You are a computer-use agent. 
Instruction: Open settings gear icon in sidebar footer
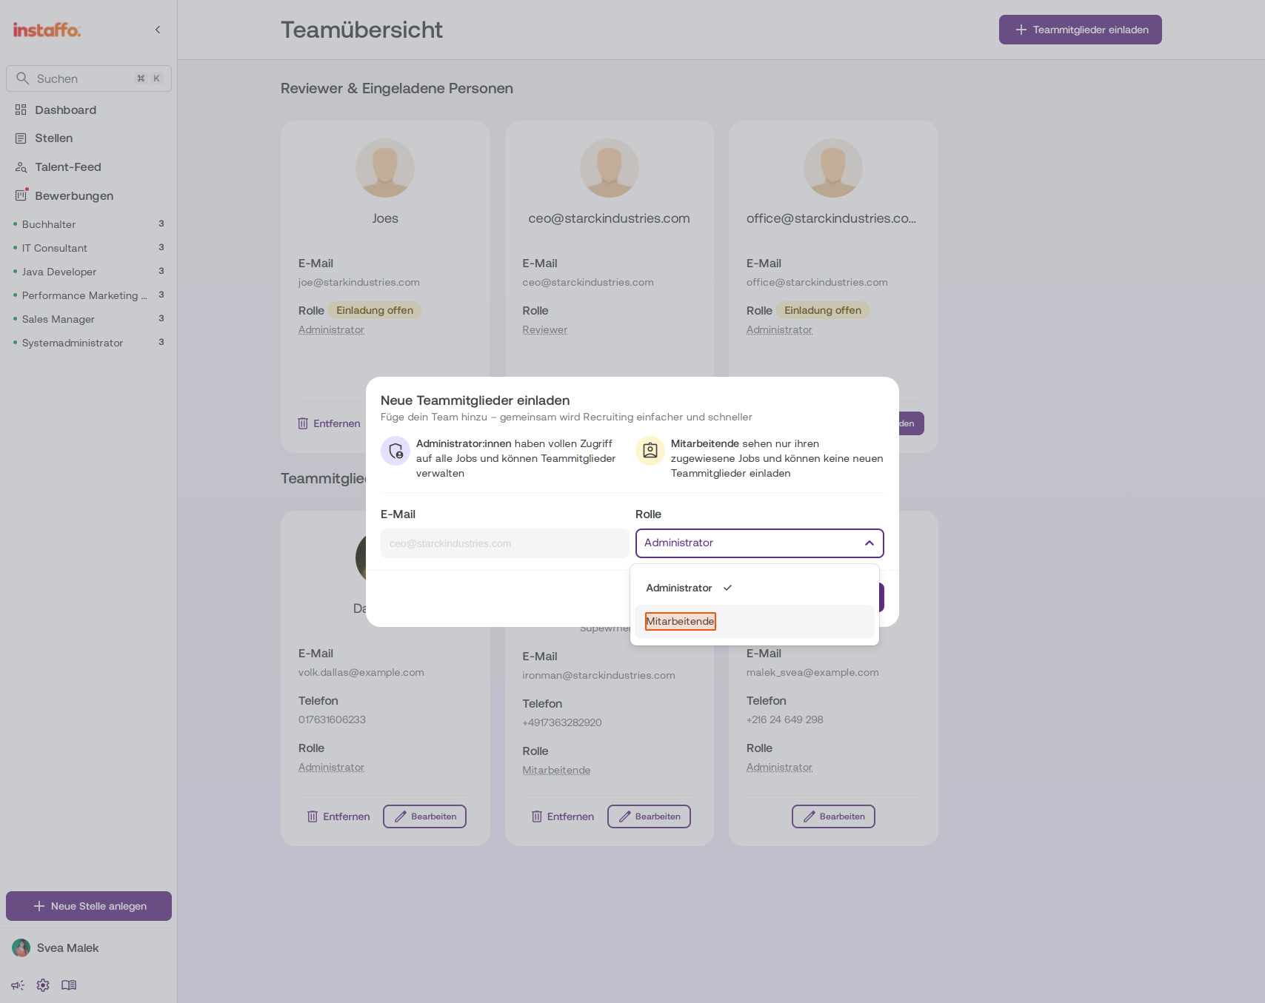pyautogui.click(x=43, y=985)
